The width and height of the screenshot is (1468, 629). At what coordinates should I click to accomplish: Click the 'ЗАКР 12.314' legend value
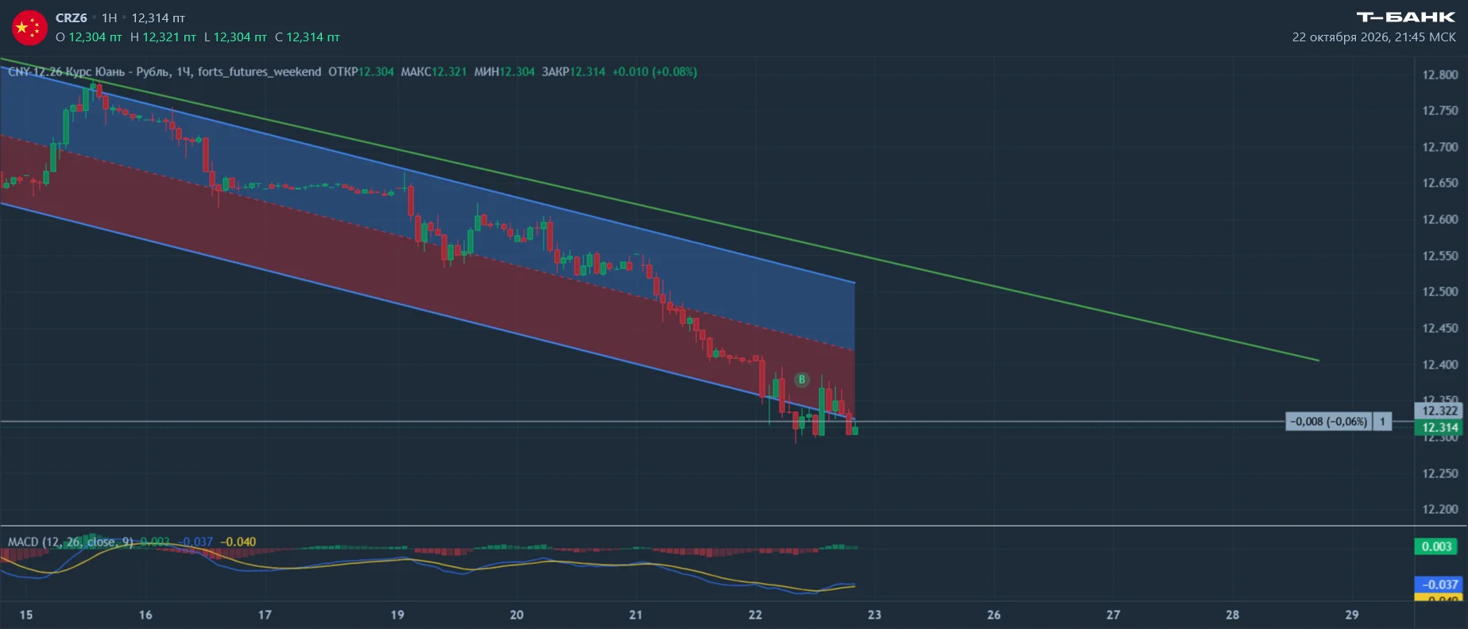click(x=574, y=71)
